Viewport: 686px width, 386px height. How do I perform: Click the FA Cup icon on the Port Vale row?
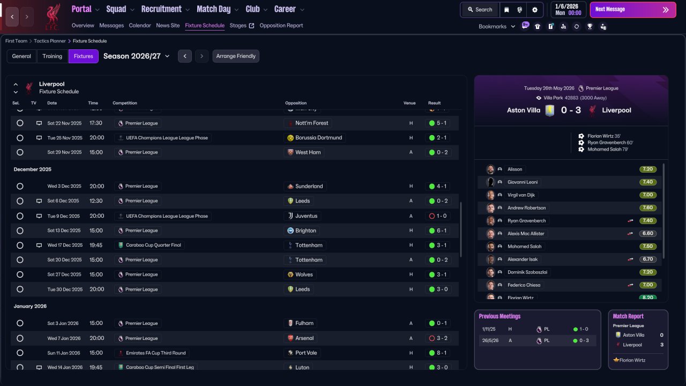[120, 353]
